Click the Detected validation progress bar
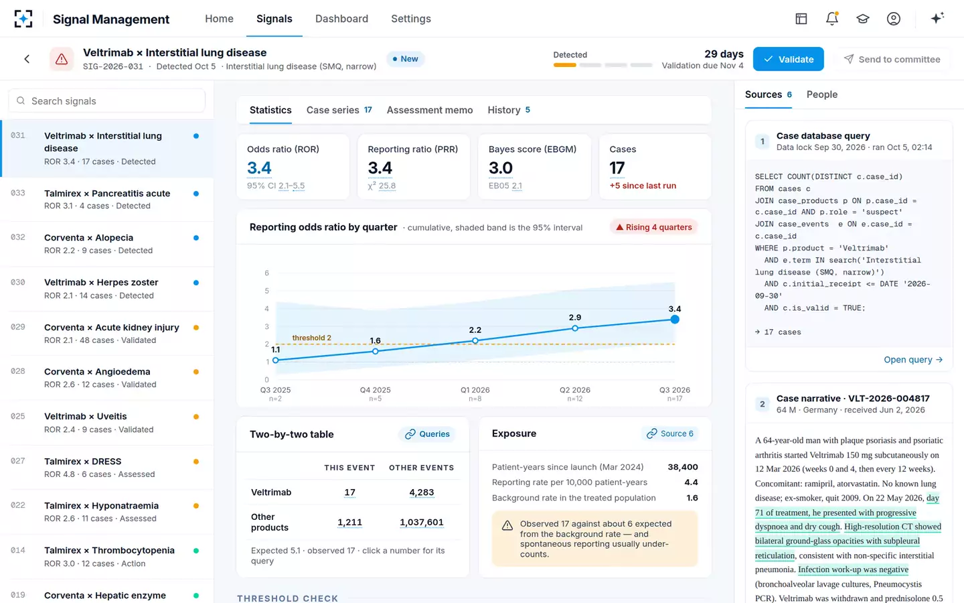This screenshot has width=964, height=603. pyautogui.click(x=602, y=65)
